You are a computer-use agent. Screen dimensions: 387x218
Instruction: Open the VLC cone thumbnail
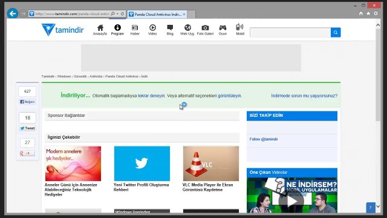211,163
